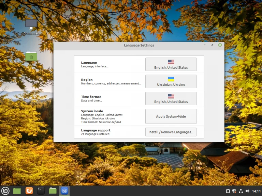Open the Files manager taskbar icon
Viewport: 262px width, 196px height.
click(x=53, y=191)
